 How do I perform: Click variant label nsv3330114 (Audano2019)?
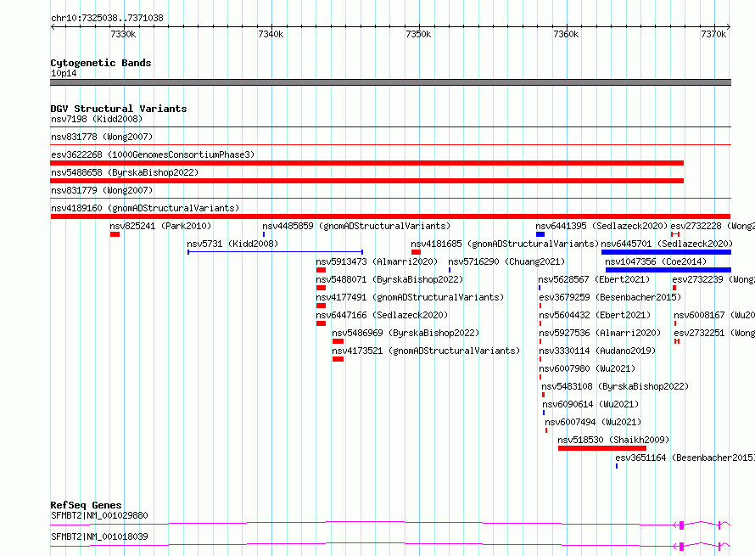tap(597, 351)
